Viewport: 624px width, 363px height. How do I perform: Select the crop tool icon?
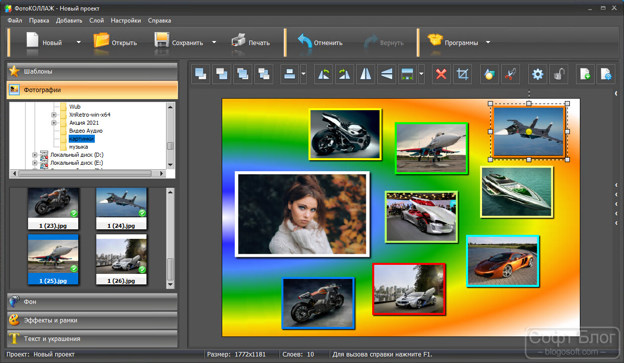click(x=462, y=75)
